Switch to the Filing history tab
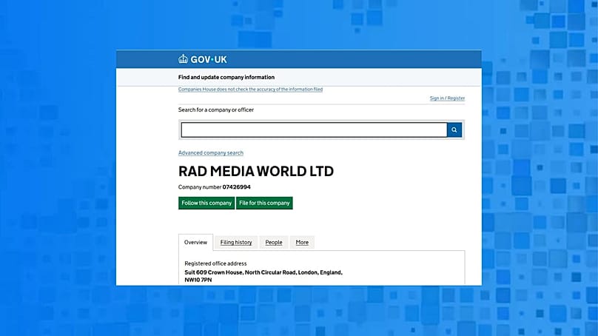598x336 pixels. coord(236,242)
